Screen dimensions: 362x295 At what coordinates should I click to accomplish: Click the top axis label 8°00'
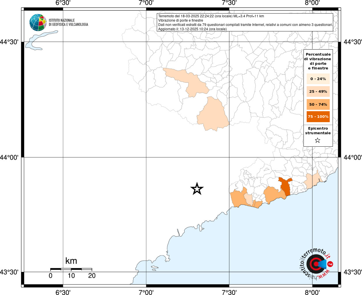point(312,3)
